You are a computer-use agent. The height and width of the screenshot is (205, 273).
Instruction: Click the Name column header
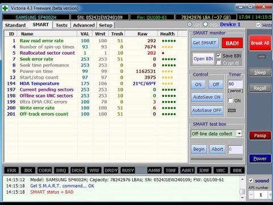pos(47,34)
